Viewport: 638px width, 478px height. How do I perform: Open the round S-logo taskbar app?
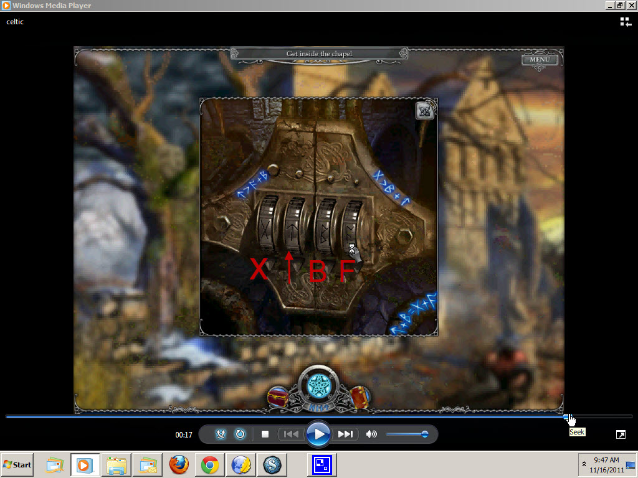[x=272, y=465]
